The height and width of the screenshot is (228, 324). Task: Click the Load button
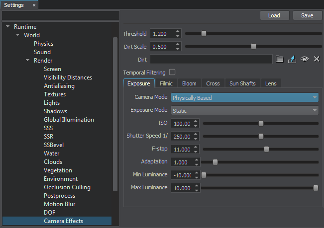click(x=274, y=15)
